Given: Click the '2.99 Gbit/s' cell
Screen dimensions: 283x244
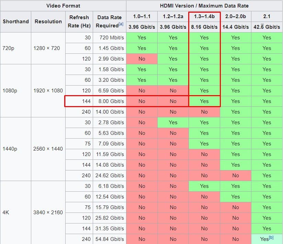Looking at the screenshot, I should (110, 59).
